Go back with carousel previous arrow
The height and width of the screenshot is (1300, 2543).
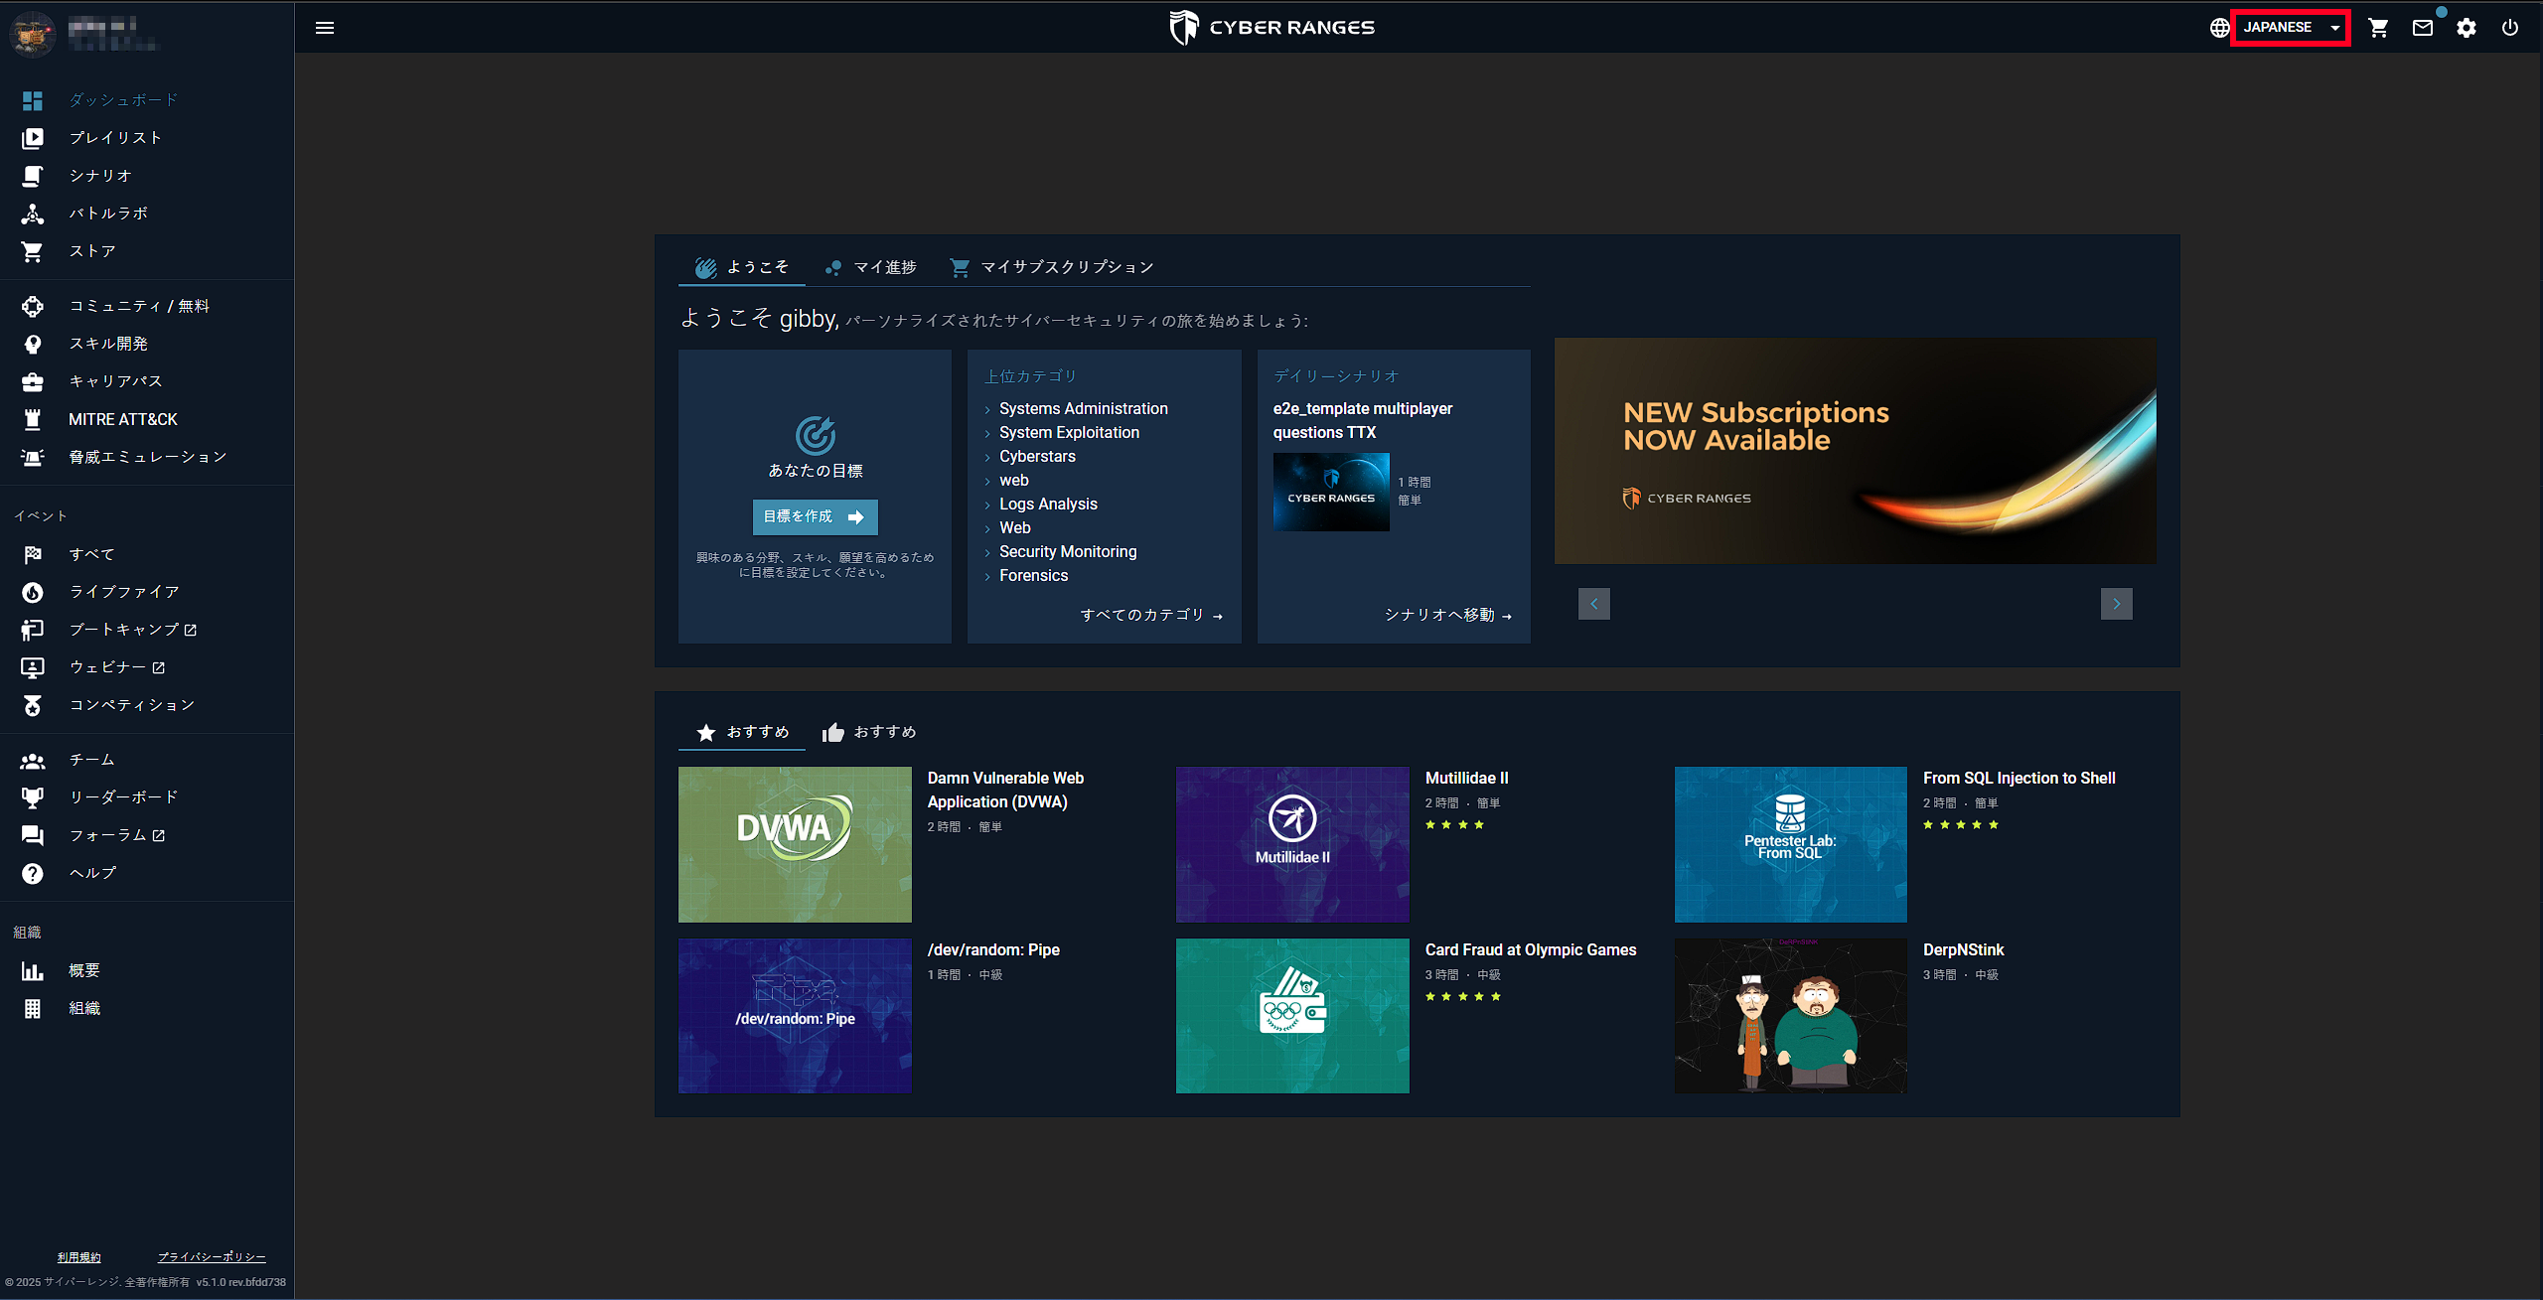pos(1594,604)
